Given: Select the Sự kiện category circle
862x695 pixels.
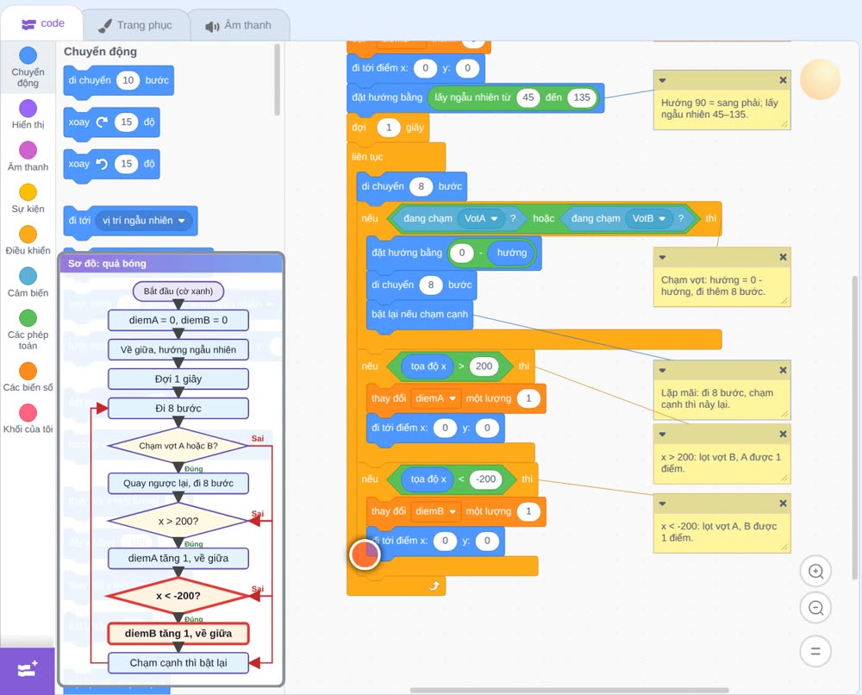Looking at the screenshot, I should click(x=28, y=192).
